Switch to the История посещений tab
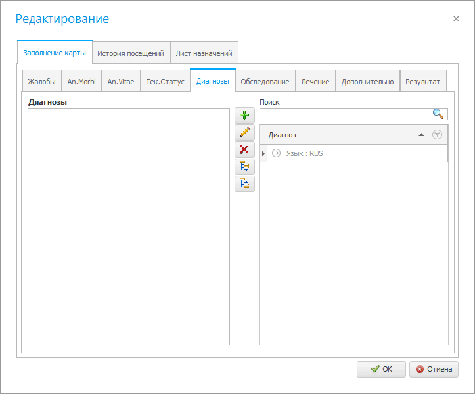The height and width of the screenshot is (394, 475). tap(131, 53)
